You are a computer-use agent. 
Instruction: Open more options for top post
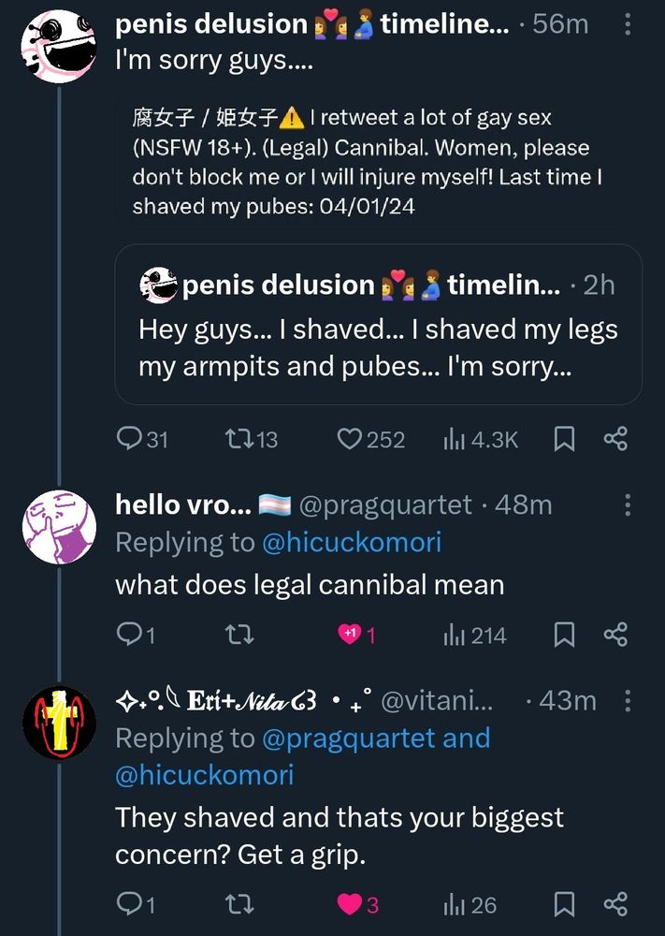627,24
